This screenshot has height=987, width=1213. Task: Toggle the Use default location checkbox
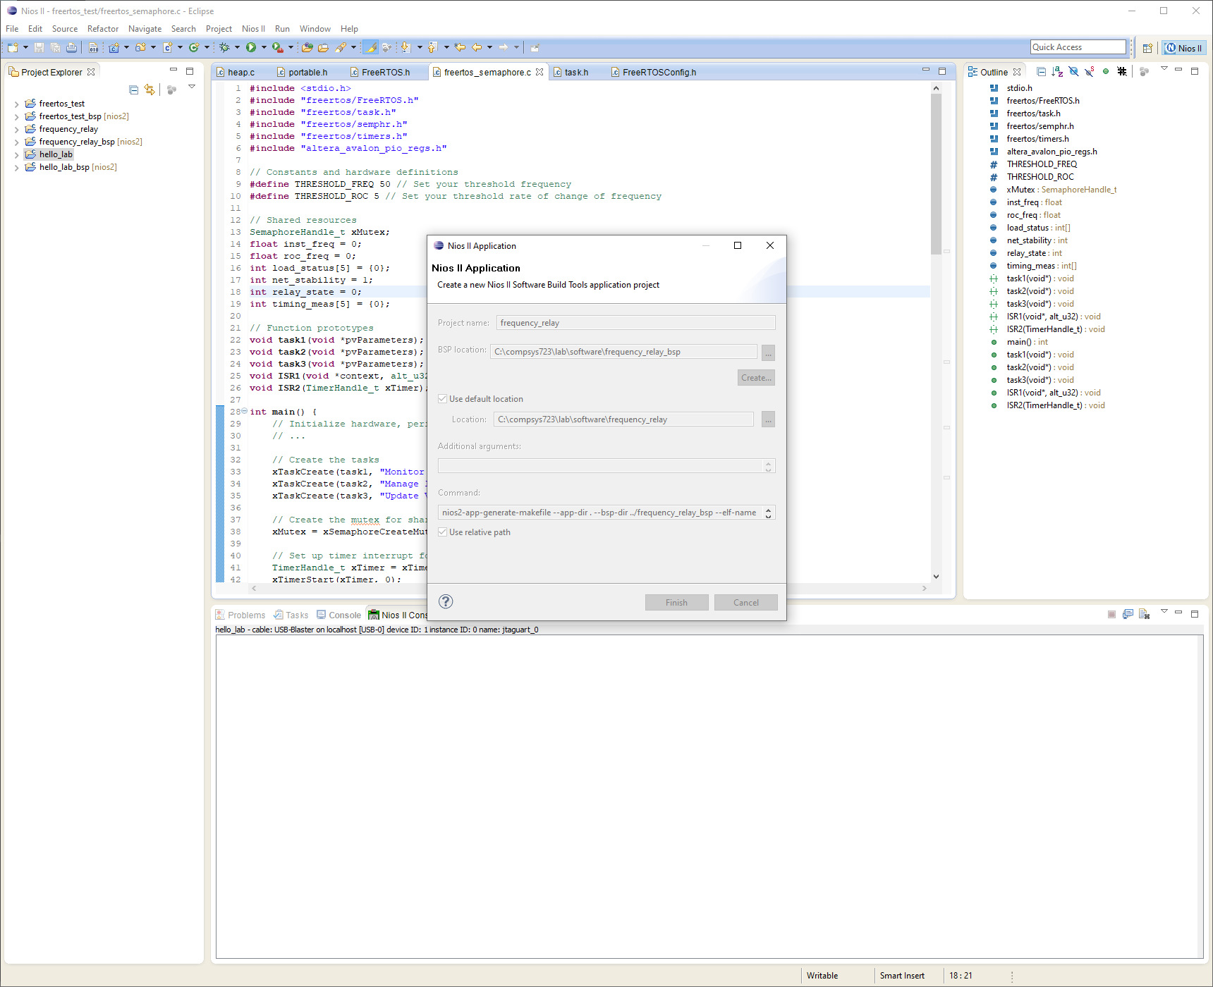[443, 399]
